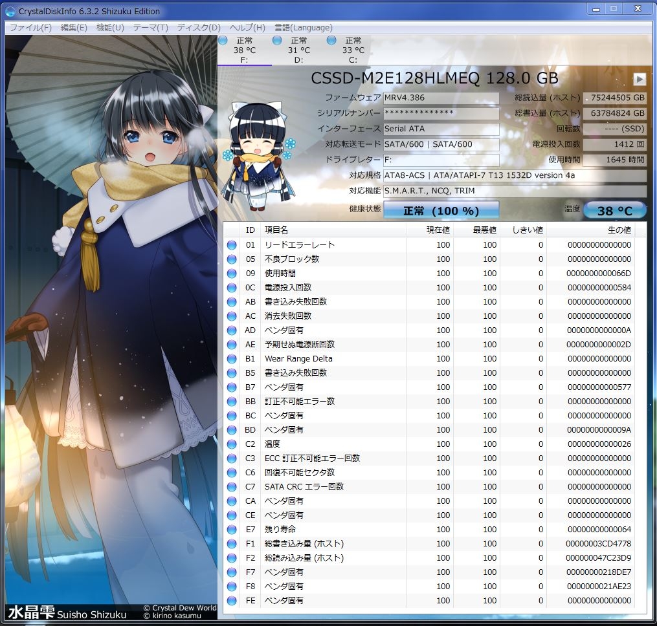657x626 pixels.
Task: Click the Serial ATA interface field
Action: (441, 129)
